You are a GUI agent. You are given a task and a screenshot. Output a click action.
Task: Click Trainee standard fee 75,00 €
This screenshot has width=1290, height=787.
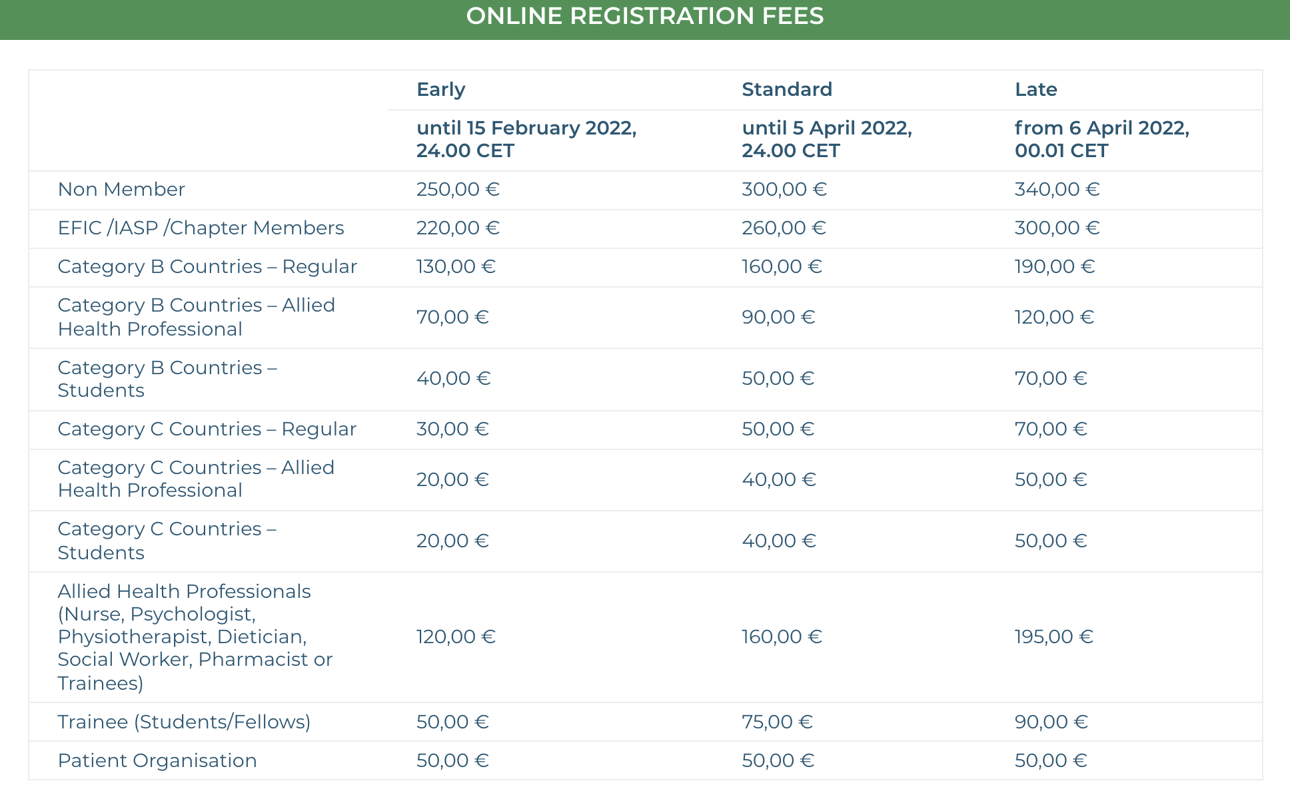point(777,722)
